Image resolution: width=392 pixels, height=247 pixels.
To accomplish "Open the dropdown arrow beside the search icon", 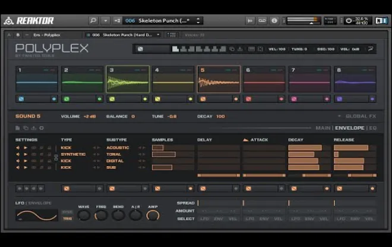I will [x=106, y=21].
